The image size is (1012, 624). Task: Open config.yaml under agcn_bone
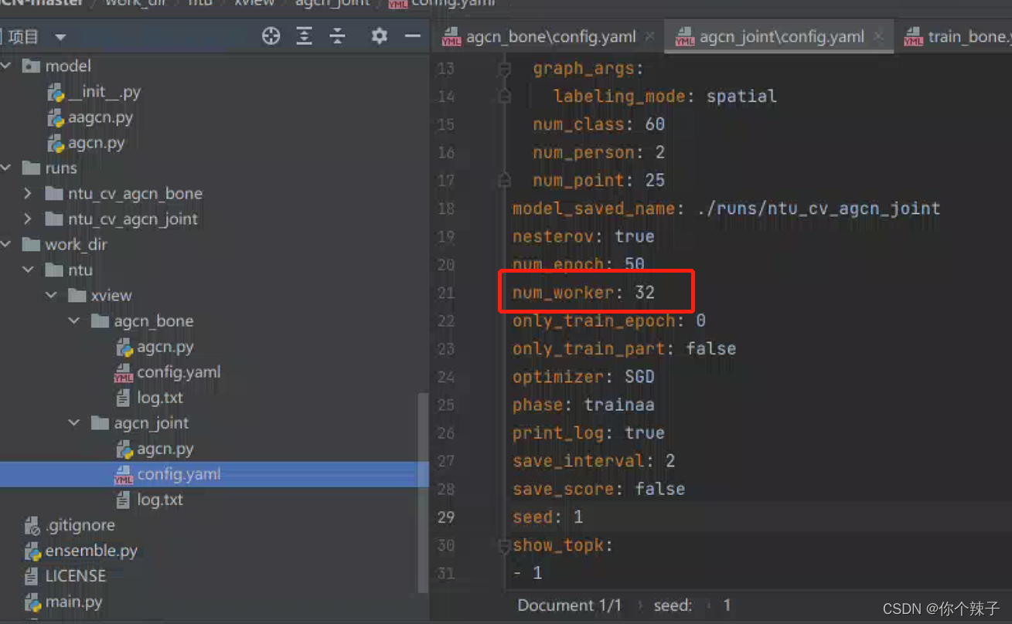(167, 372)
